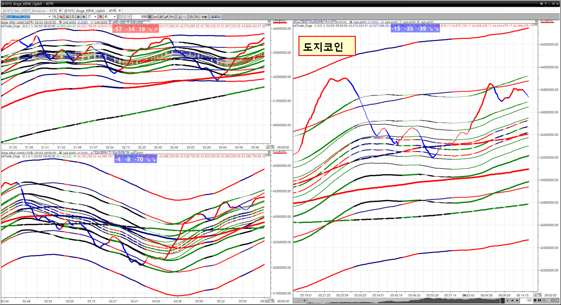Toggle the 틱 (tick) period button

click(100, 17)
